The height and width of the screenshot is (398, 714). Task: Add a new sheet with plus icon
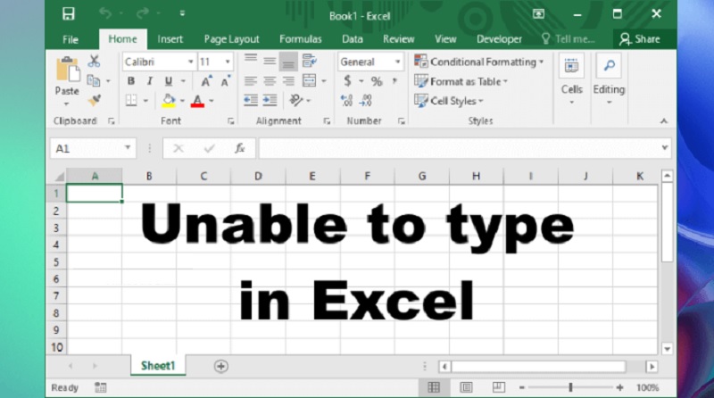(x=220, y=366)
